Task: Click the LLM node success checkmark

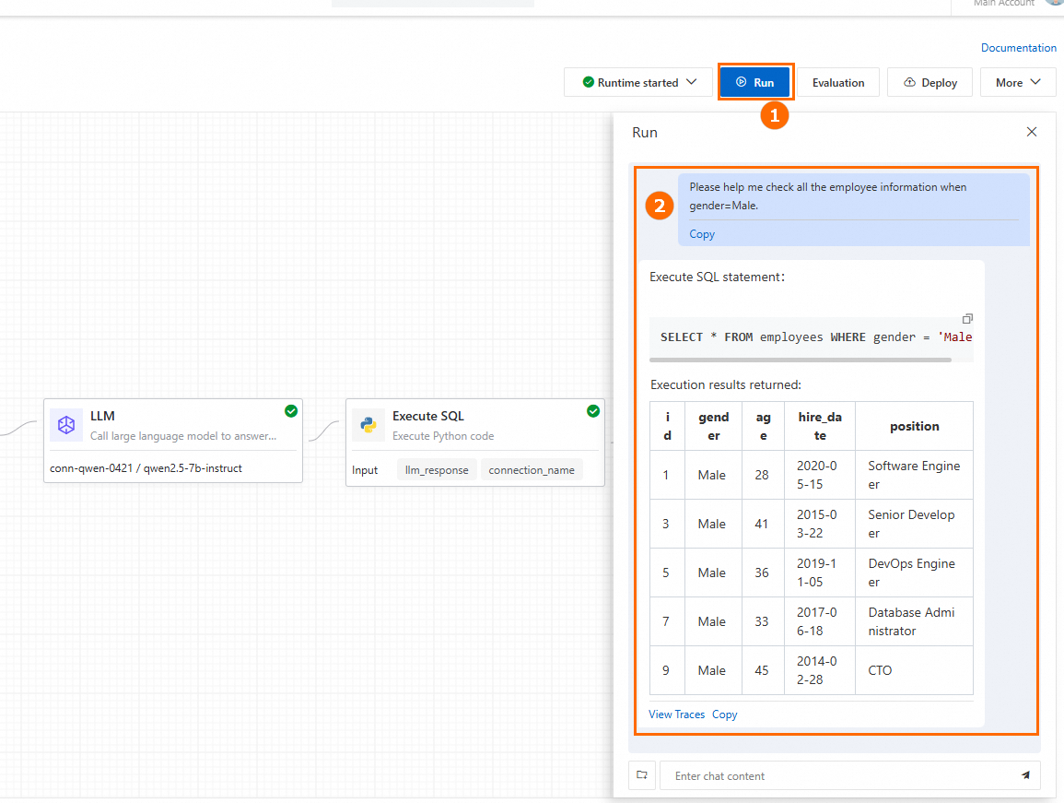Action: [x=291, y=411]
